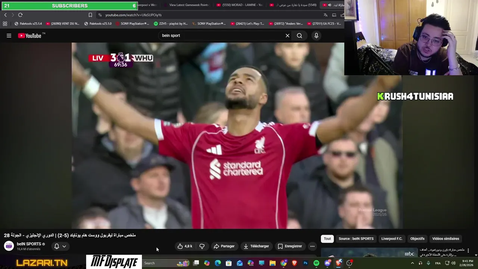Image resolution: width=478 pixels, height=269 pixels.
Task: Open the browser apps grid icon
Action: click(5, 24)
